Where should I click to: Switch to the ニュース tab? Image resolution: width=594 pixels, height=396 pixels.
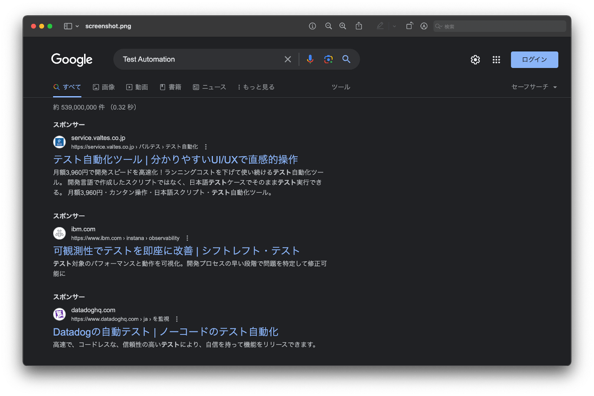(x=210, y=87)
